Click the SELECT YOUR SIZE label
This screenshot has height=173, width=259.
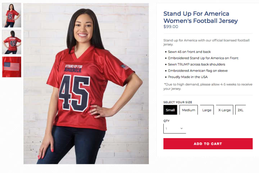(178, 102)
